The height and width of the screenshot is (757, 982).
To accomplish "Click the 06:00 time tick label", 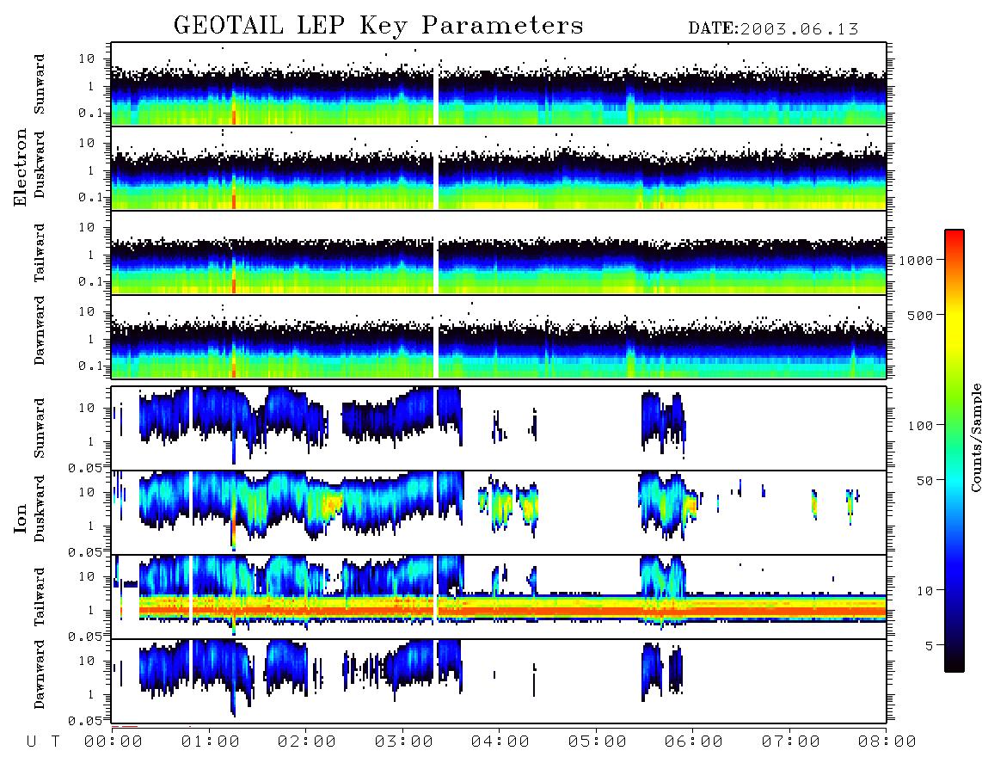I will (693, 742).
